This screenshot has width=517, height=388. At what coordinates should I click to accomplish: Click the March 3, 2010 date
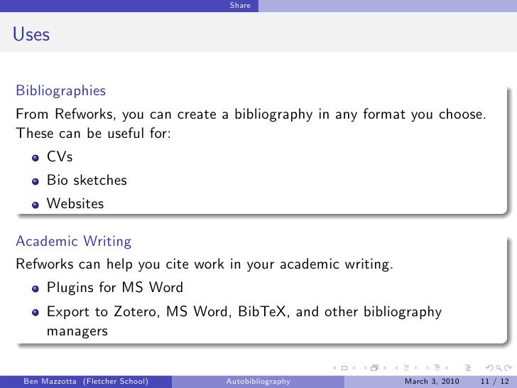click(432, 381)
